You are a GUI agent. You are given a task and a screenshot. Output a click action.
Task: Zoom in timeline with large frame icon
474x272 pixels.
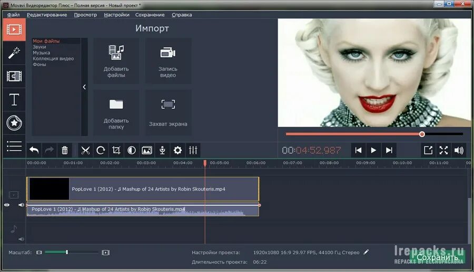[x=105, y=253]
